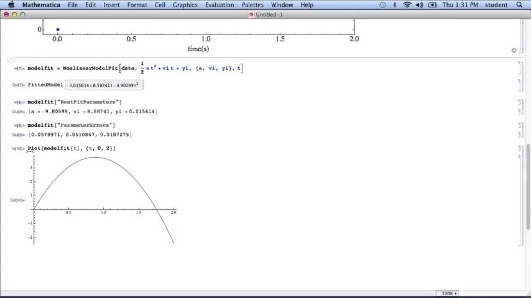
Task: Click the time(s) axis label
Action: [x=198, y=49]
